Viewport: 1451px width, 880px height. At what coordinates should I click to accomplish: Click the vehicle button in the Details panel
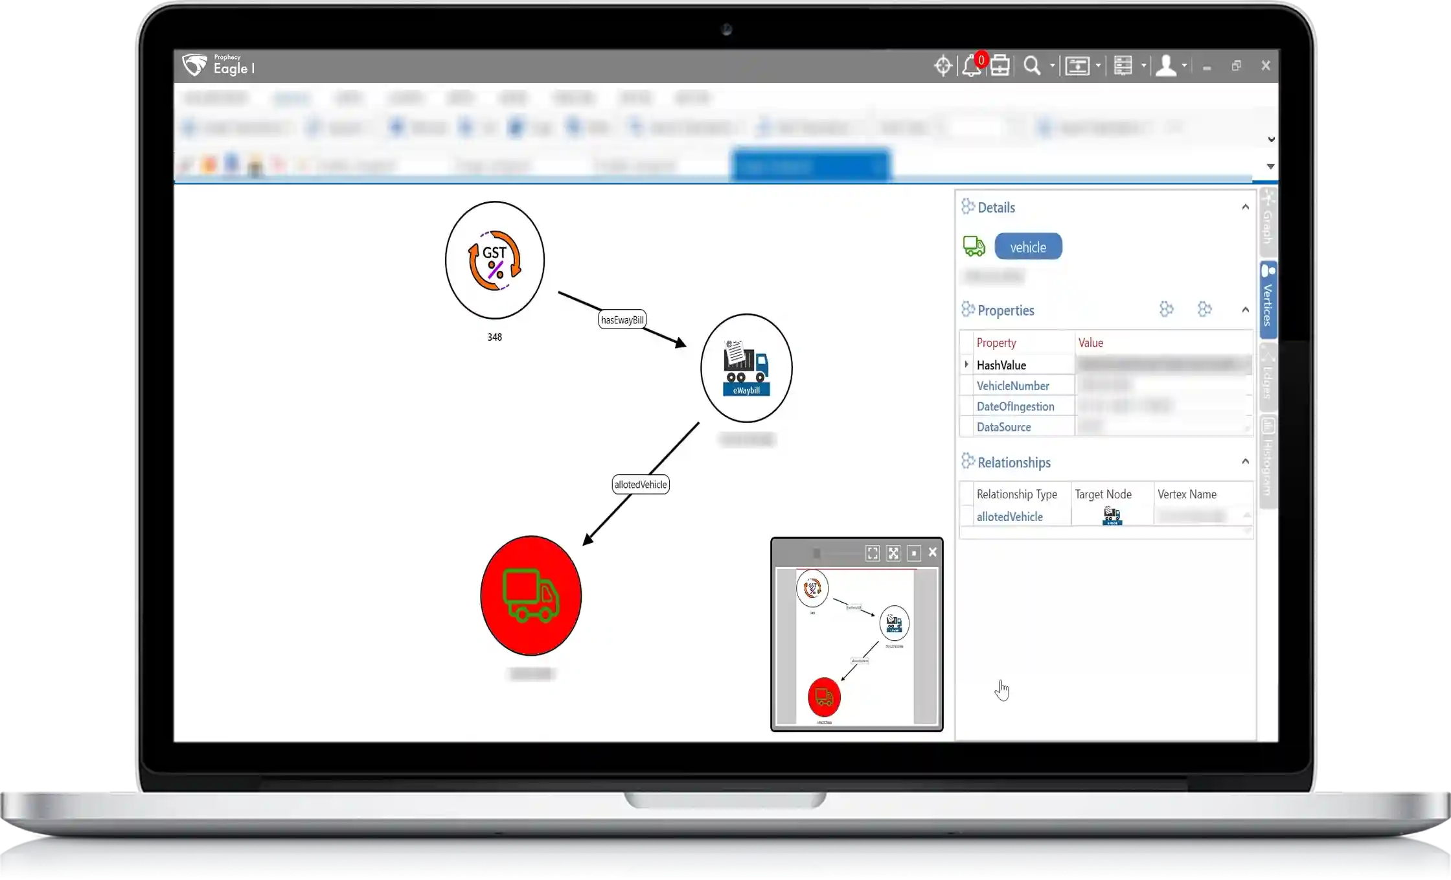click(1028, 246)
